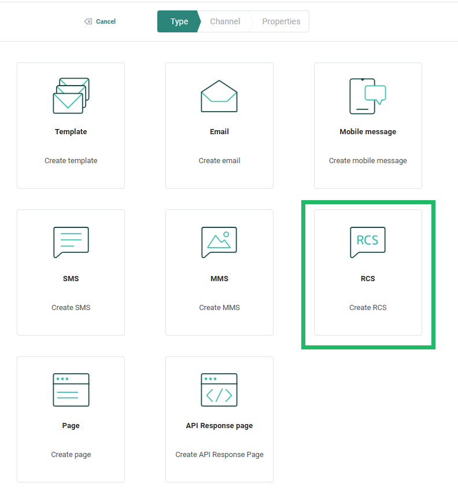This screenshot has height=490, width=458.
Task: Pick the SMS speech bubble icon
Action: point(71,242)
